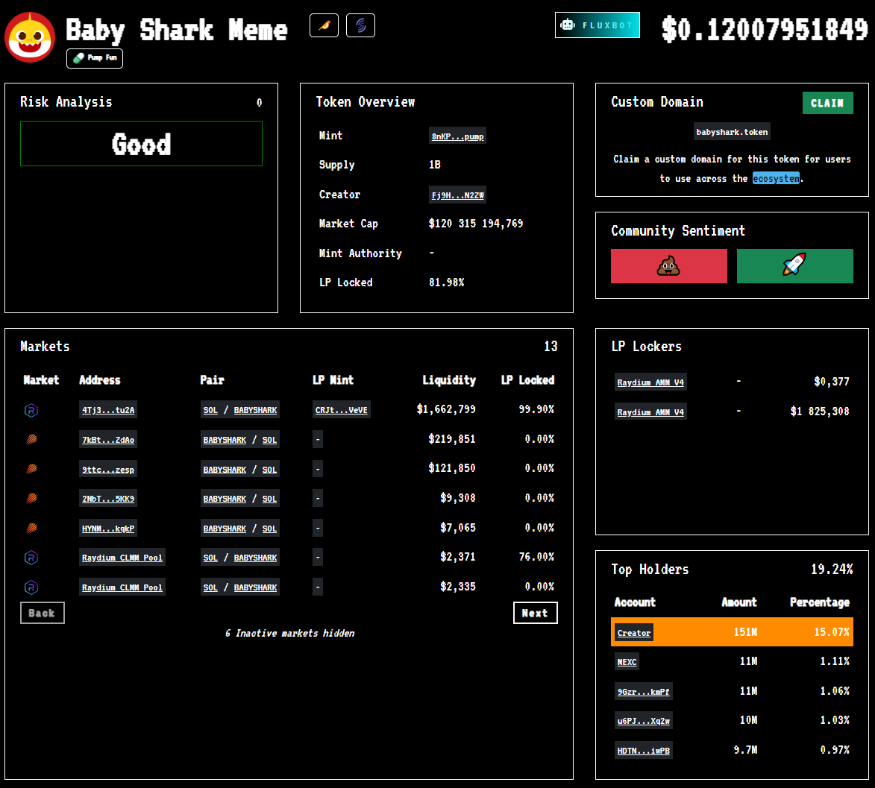Open the first Raydium market icon
This screenshot has height=788, width=875.
pos(31,409)
